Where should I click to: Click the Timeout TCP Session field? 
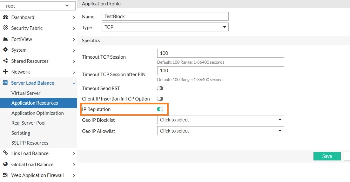pos(220,53)
